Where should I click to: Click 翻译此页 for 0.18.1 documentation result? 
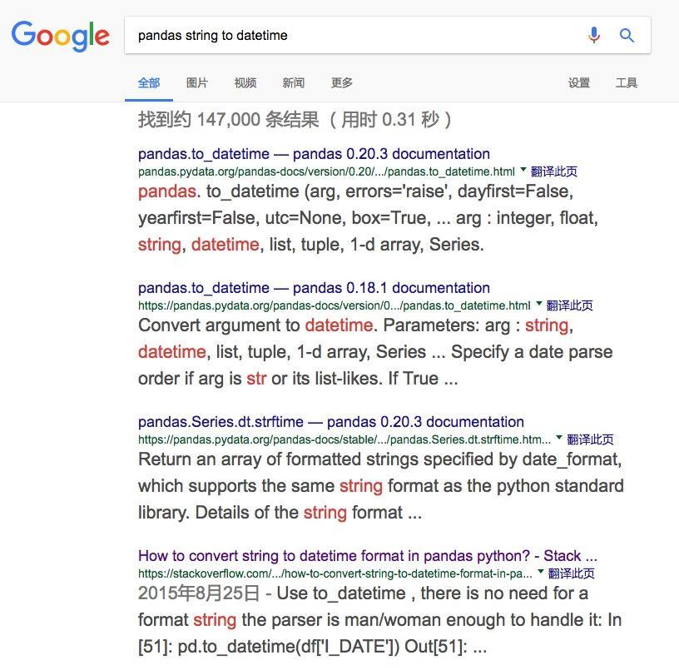[570, 305]
